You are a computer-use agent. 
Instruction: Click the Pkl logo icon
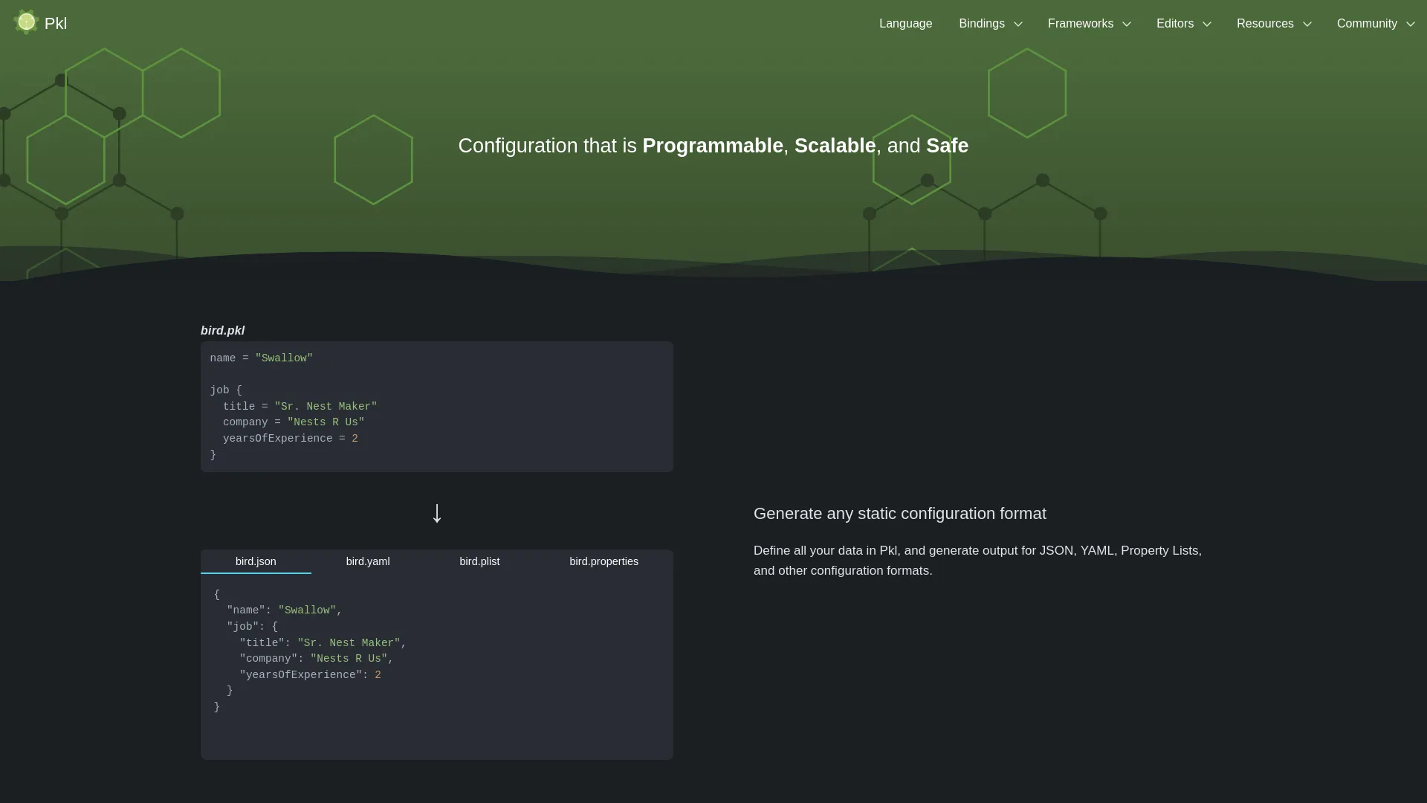click(x=26, y=22)
